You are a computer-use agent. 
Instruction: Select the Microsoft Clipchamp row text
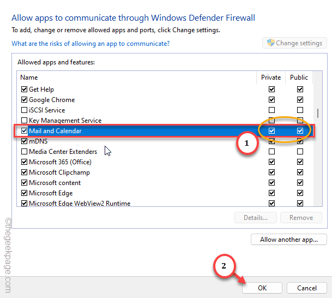[59, 172]
